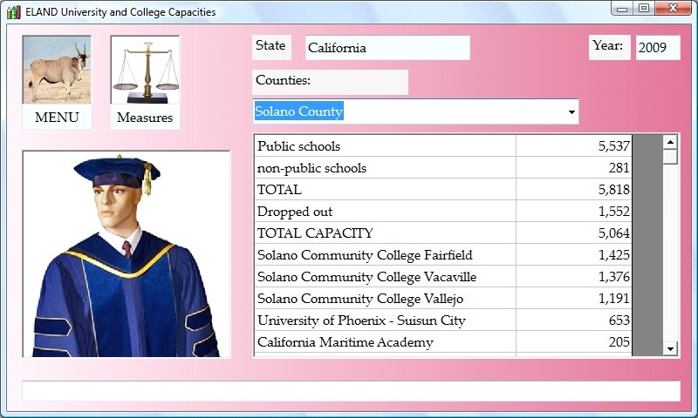Click the graduate mannequin picture
This screenshot has height=418, width=698.
(127, 254)
